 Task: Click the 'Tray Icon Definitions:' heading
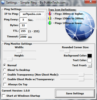click(x=62, y=10)
